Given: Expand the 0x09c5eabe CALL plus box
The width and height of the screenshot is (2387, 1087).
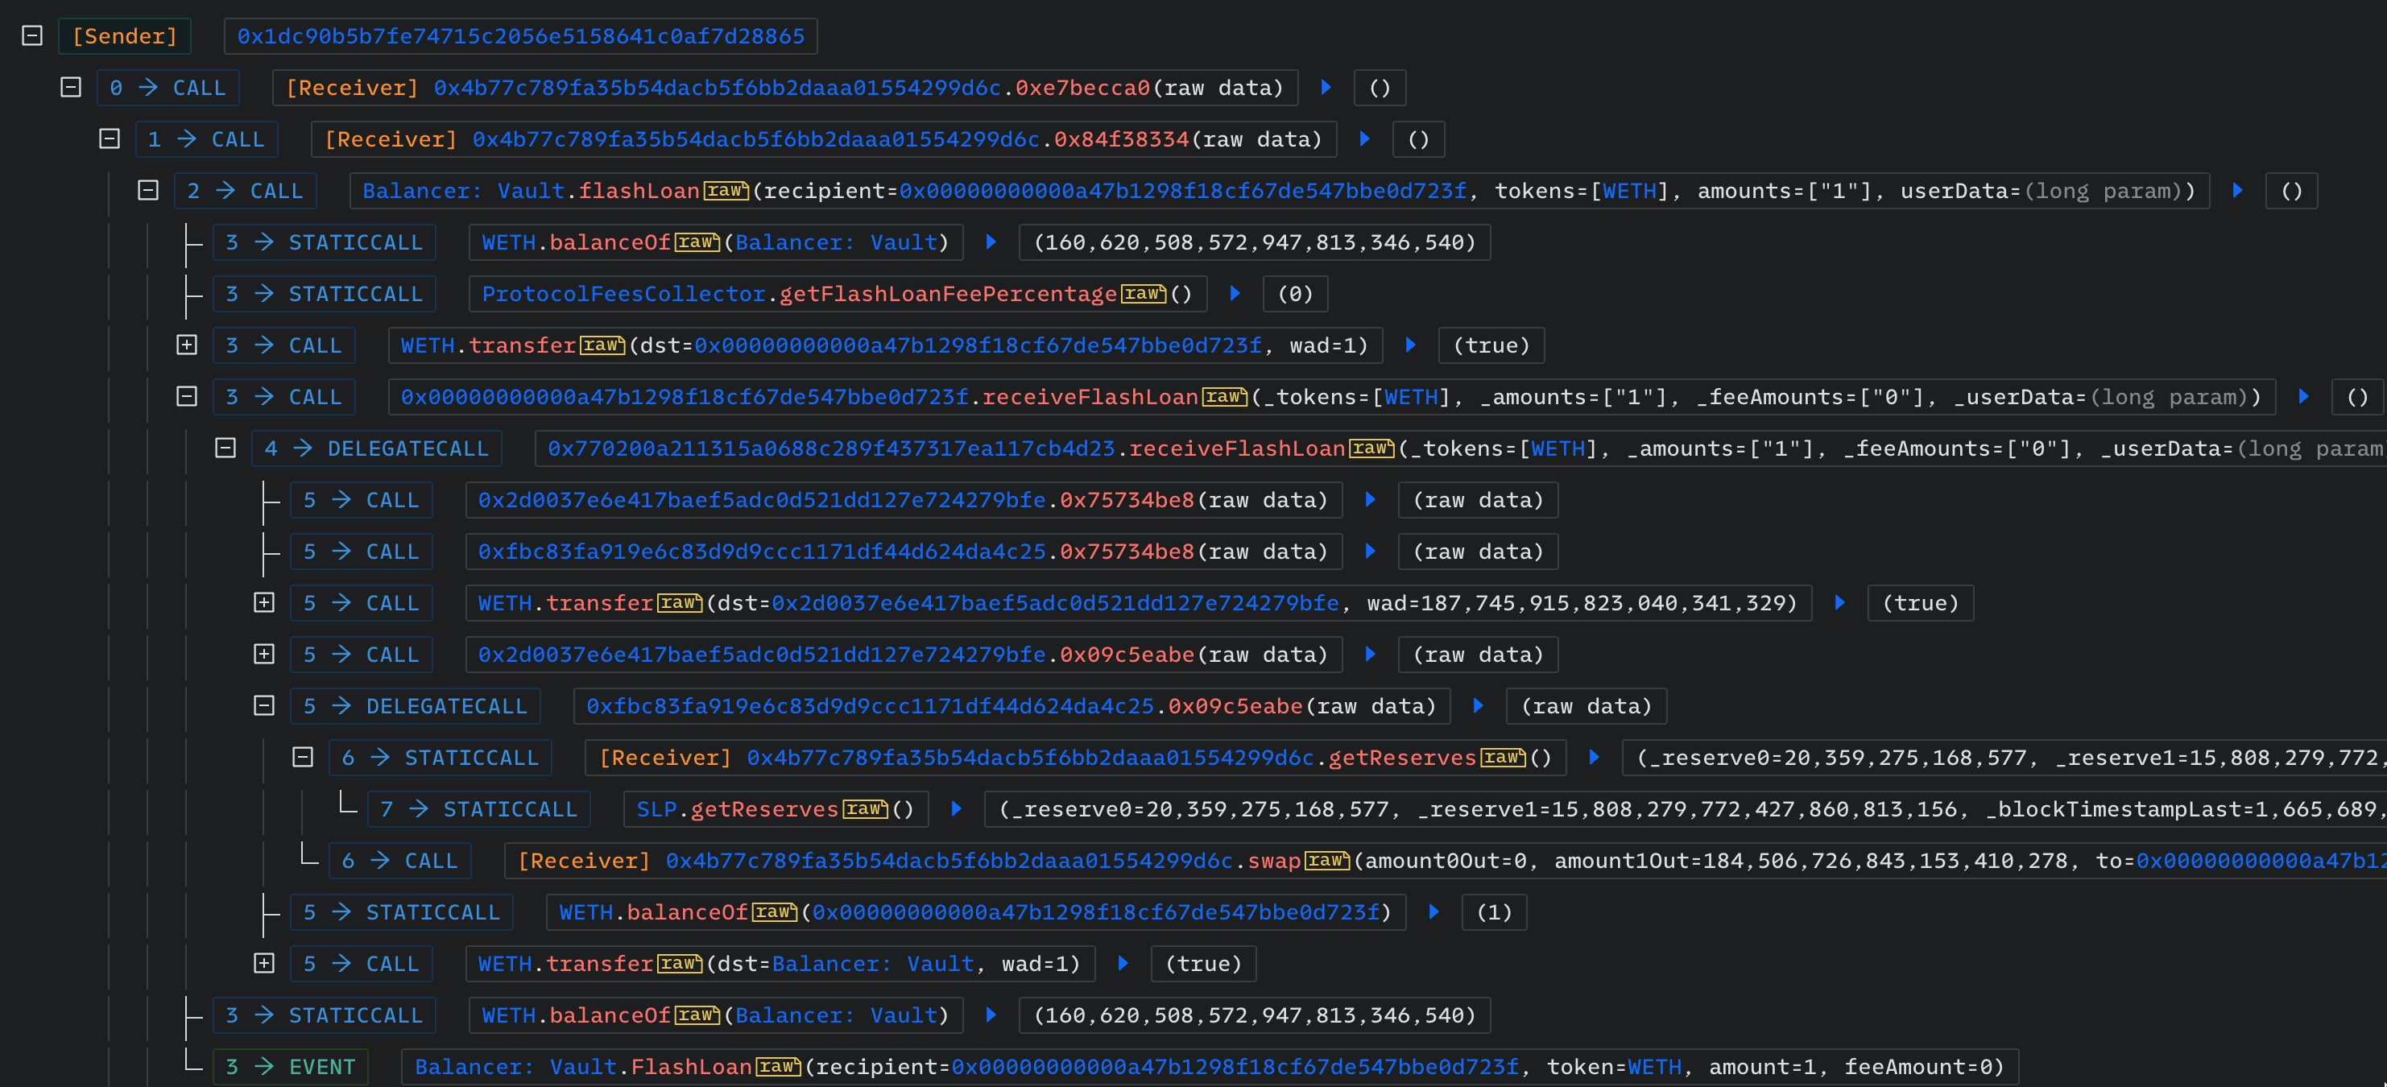Looking at the screenshot, I should click(x=263, y=653).
